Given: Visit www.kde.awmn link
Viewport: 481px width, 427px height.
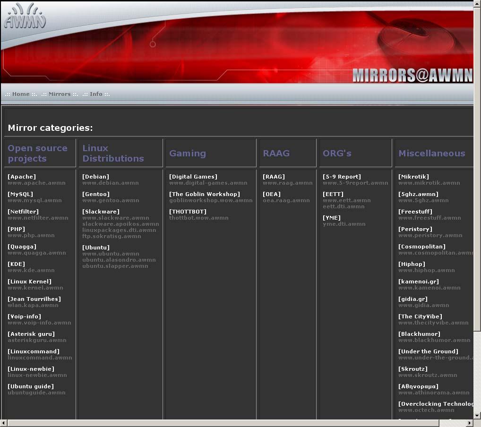Looking at the screenshot, I should pyautogui.click(x=31, y=270).
